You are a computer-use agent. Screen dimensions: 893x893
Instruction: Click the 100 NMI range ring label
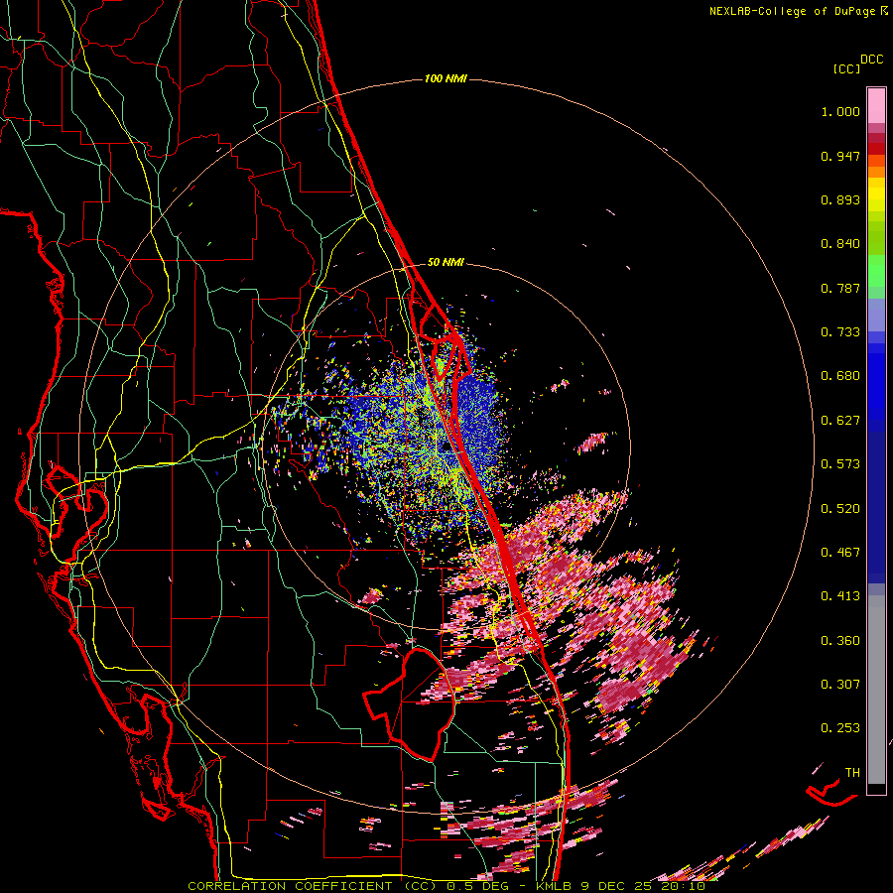click(446, 78)
